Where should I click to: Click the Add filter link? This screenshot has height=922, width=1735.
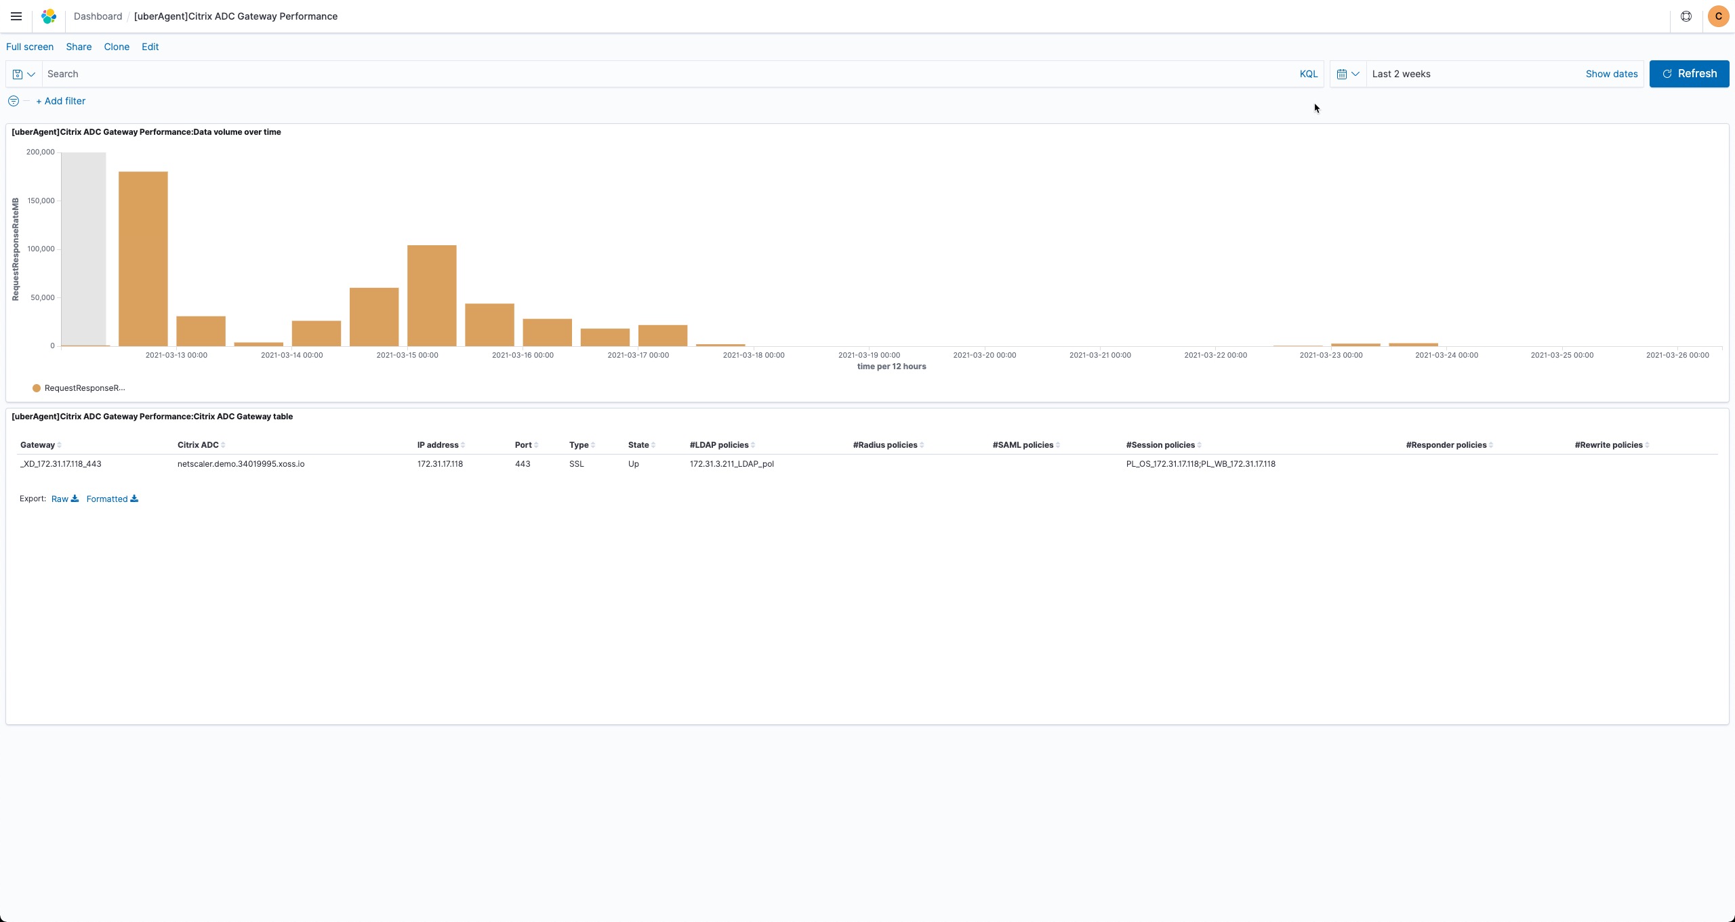[61, 101]
